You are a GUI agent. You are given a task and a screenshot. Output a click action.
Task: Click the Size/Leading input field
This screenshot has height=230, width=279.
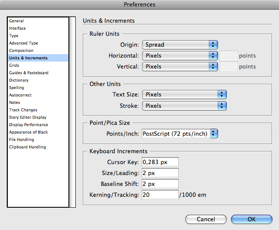click(x=160, y=173)
